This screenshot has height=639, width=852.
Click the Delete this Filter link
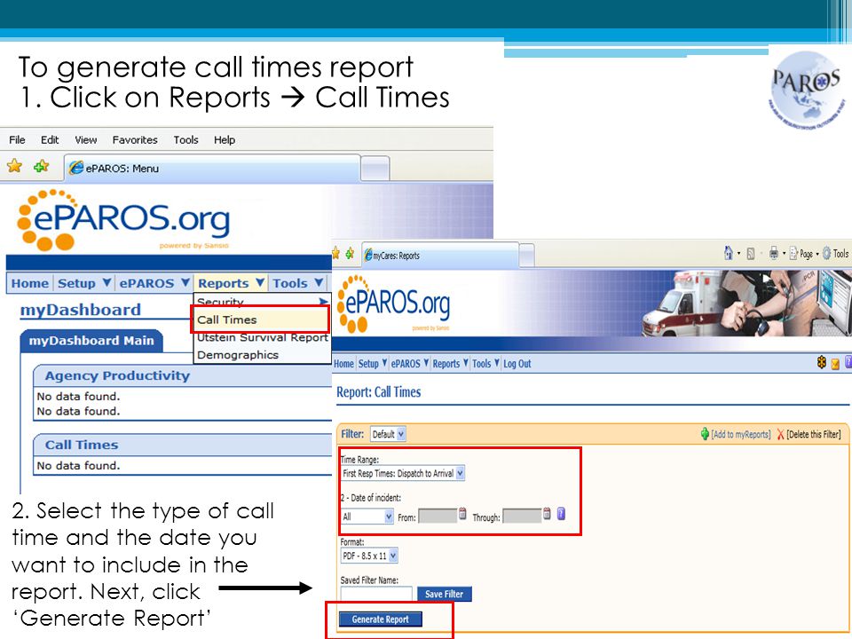814,434
